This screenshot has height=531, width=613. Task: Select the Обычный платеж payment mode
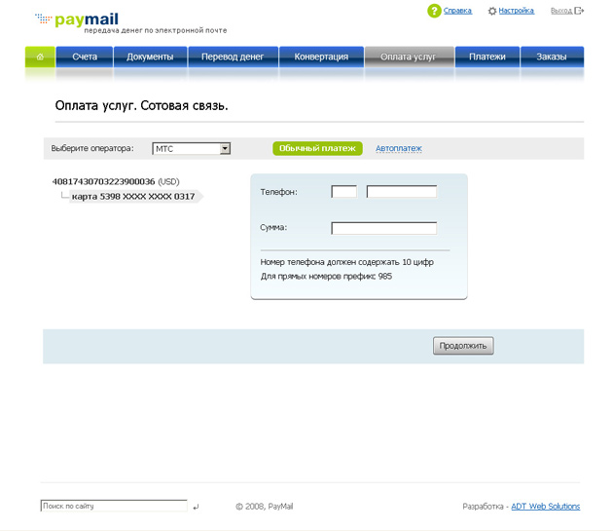pyautogui.click(x=317, y=148)
